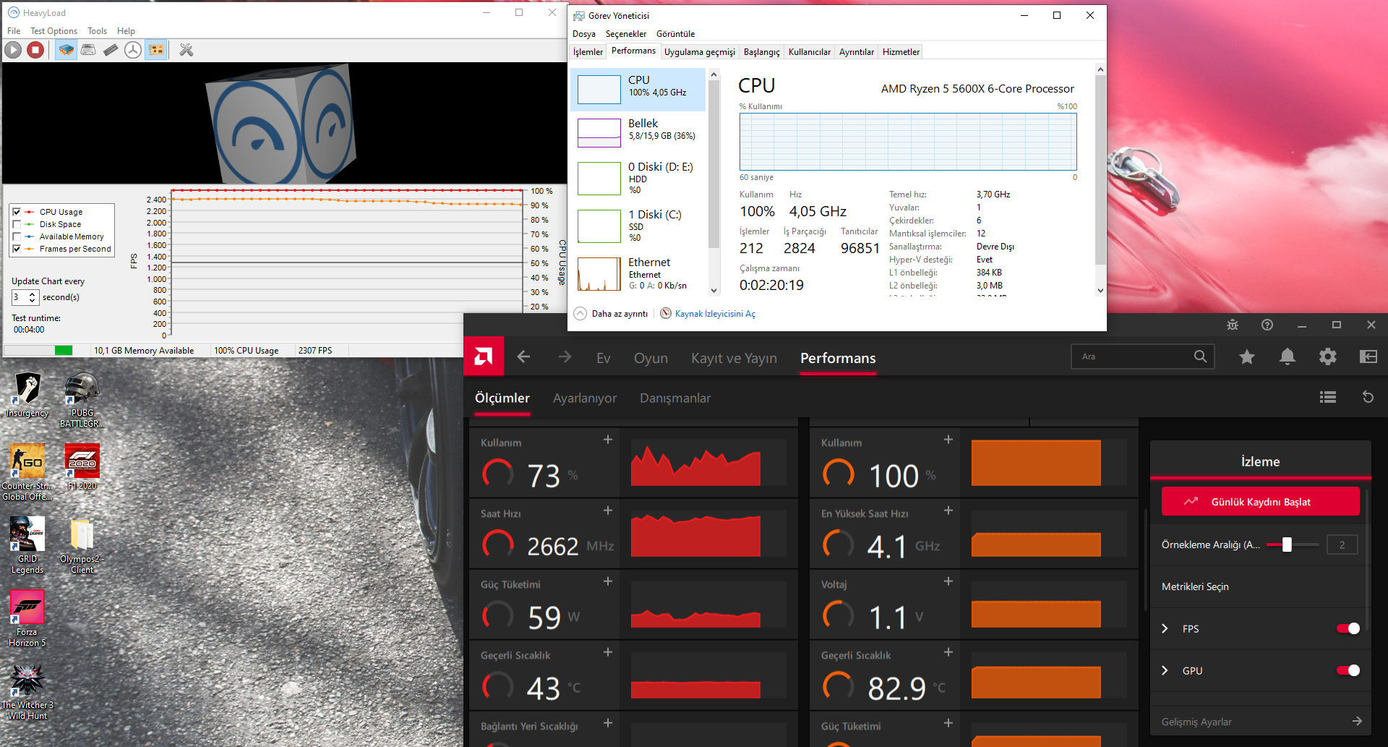The height and width of the screenshot is (747, 1388).
Task: Open the Seçenekler menu in Task Manager
Action: [x=626, y=34]
